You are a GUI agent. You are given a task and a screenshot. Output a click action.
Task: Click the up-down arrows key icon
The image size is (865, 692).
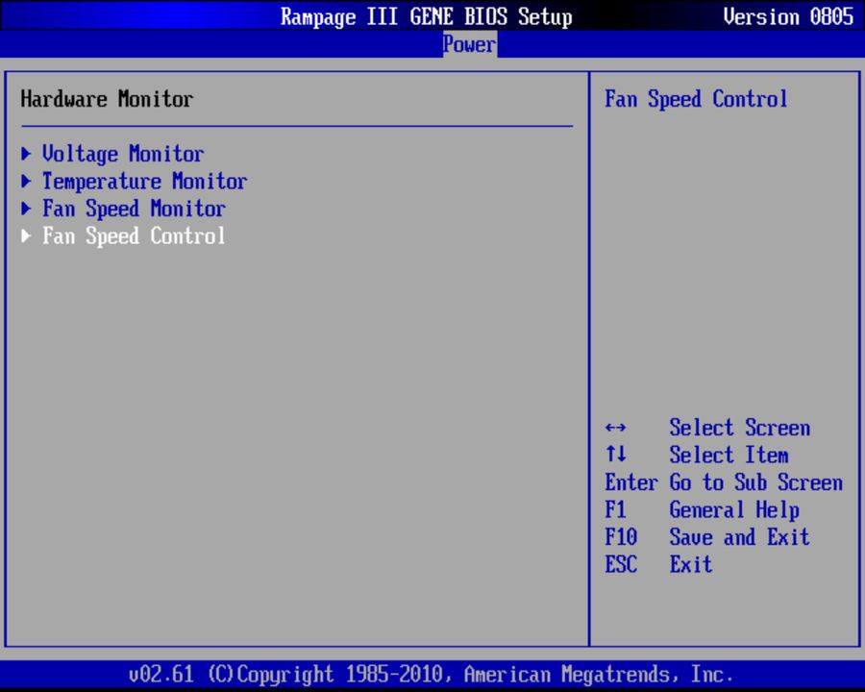click(x=616, y=455)
